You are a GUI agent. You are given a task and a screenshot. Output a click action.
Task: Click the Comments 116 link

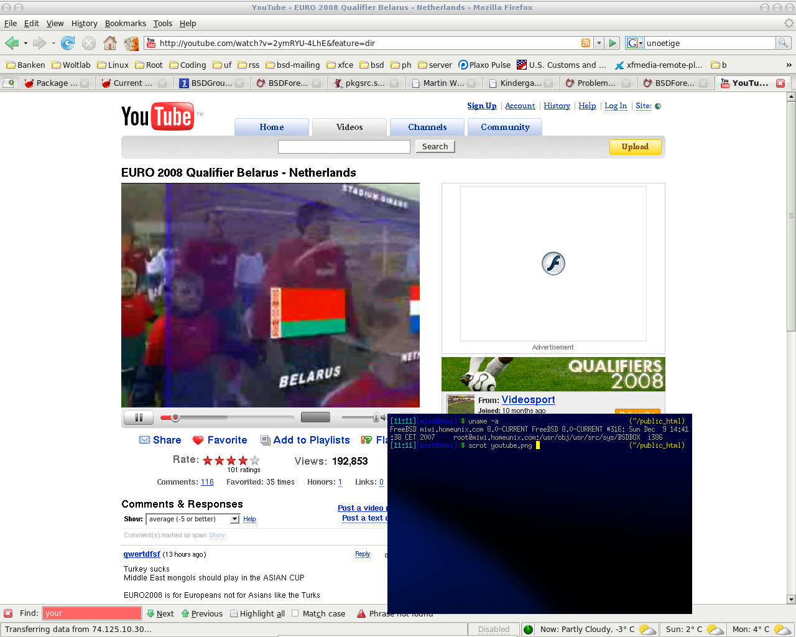tap(207, 482)
